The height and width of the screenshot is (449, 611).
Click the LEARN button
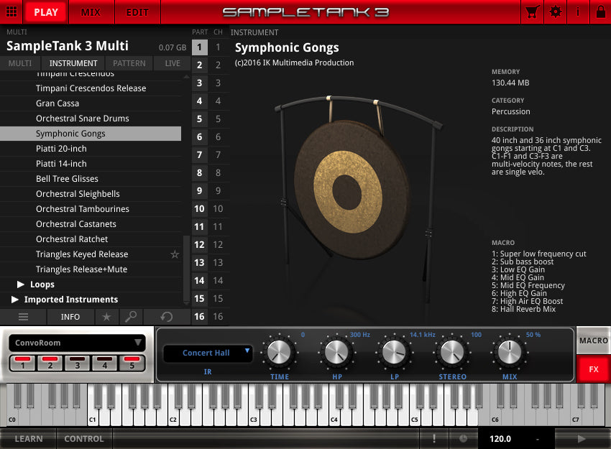pyautogui.click(x=29, y=438)
